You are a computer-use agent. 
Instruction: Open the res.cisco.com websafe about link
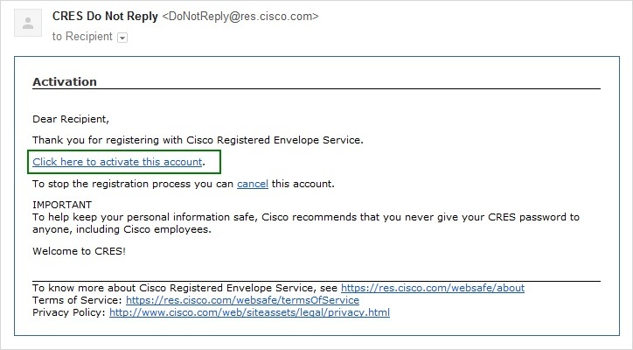432,288
